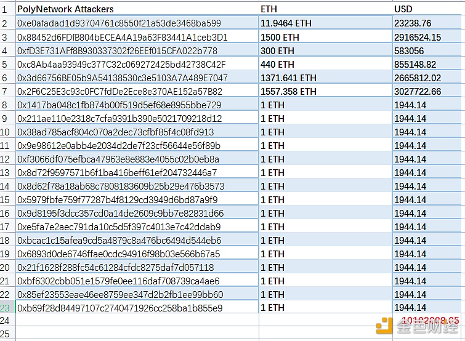Select empty ETH-column cell in row 24
This screenshot has height=341, width=465.
(326, 320)
